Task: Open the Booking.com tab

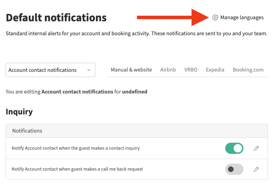Action: [248, 70]
